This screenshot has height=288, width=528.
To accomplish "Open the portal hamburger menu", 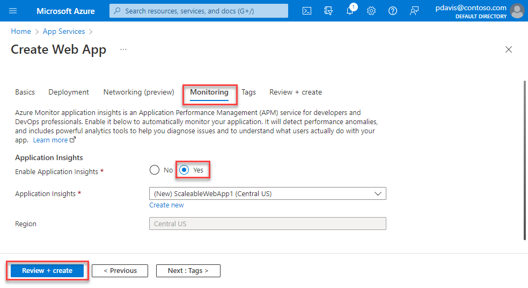I will pyautogui.click(x=13, y=11).
